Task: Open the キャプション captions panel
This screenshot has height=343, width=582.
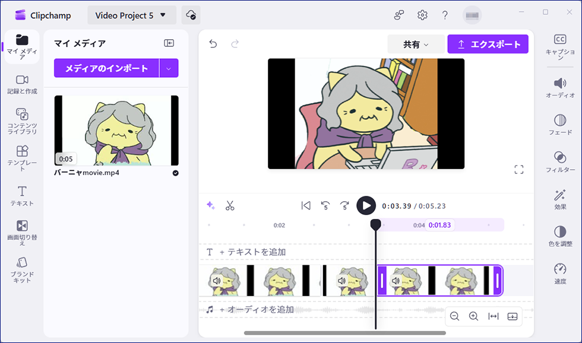Action: [x=559, y=45]
